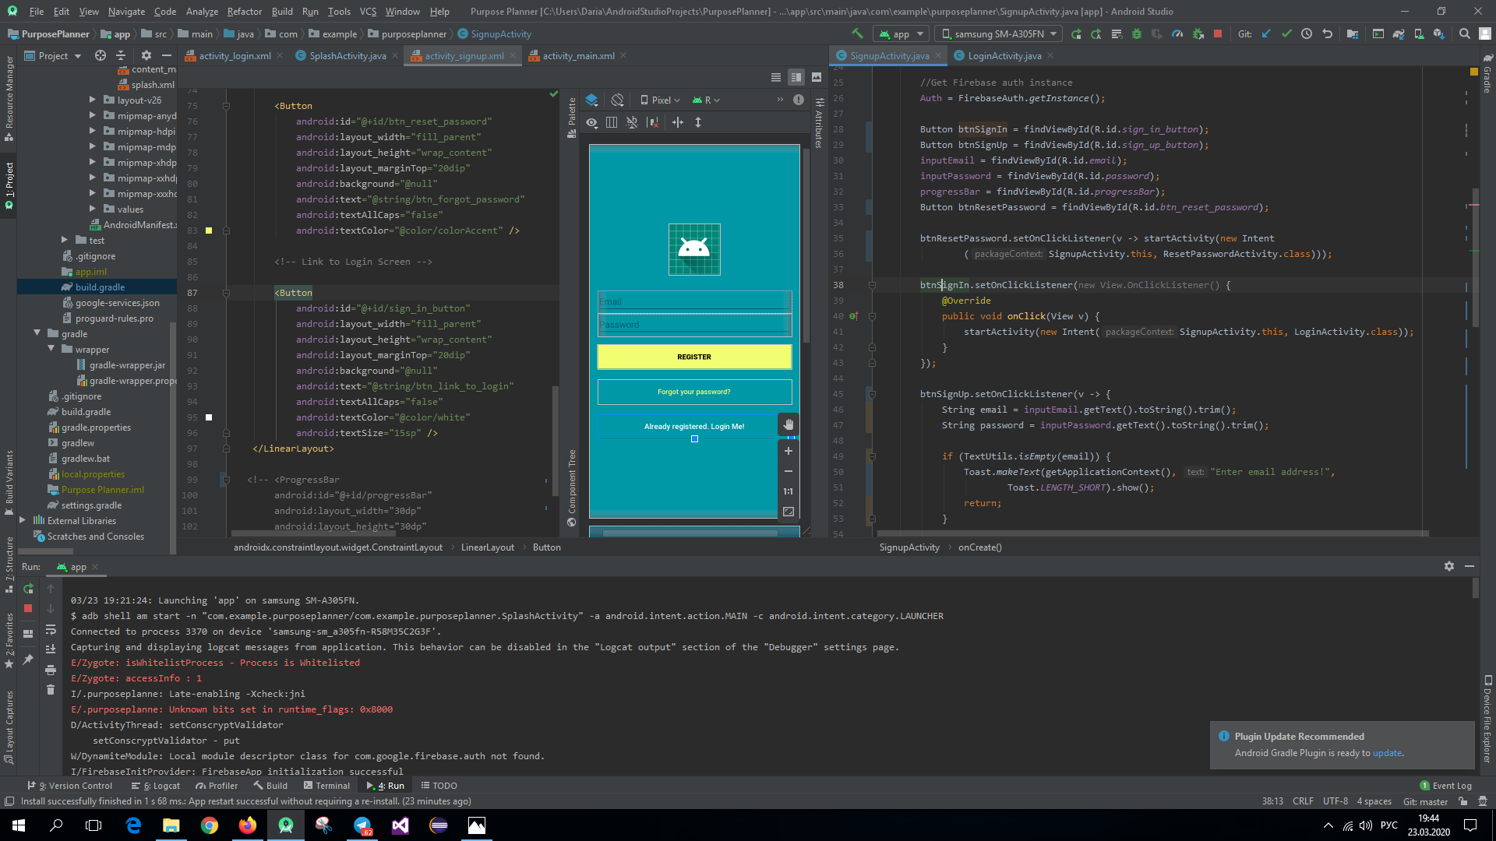The image size is (1496, 841).
Task: Click Git update project arrow icon
Action: (1266, 33)
